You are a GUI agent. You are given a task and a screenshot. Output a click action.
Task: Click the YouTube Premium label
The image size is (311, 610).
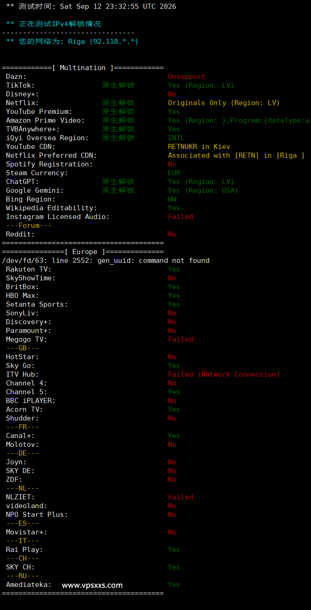point(39,112)
